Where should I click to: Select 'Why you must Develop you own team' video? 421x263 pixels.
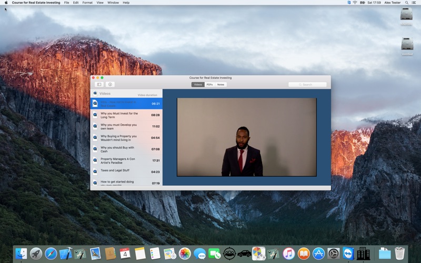[126, 126]
